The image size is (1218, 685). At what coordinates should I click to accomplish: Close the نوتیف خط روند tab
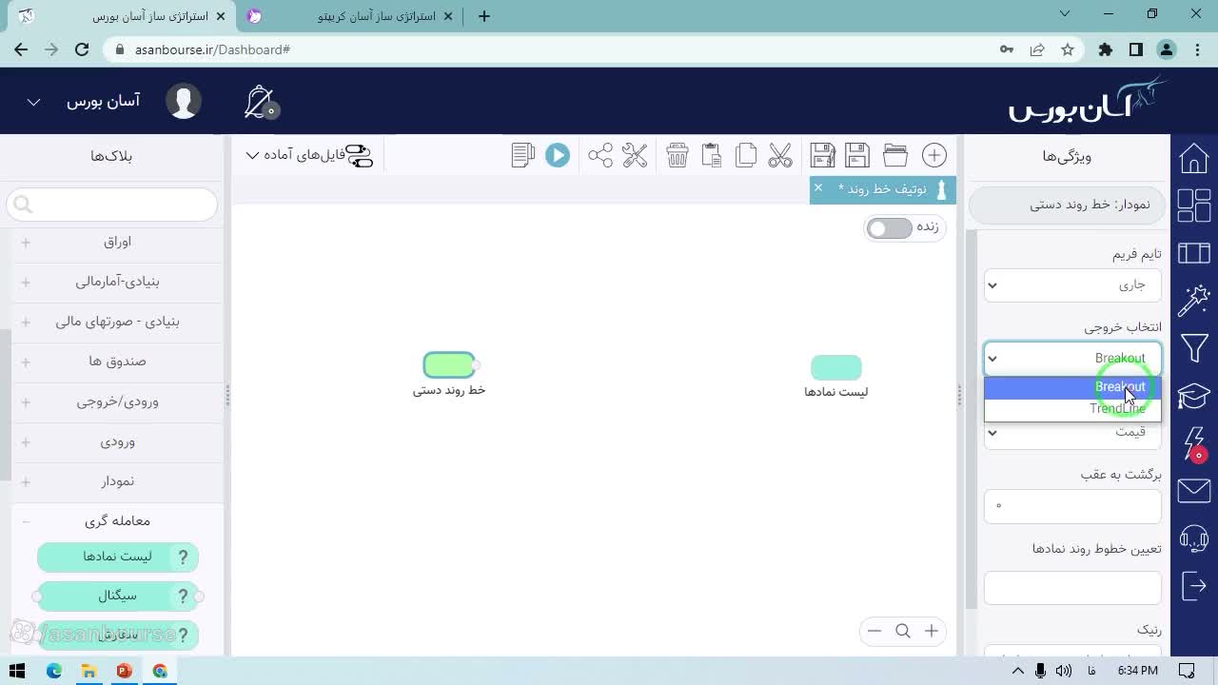(817, 188)
